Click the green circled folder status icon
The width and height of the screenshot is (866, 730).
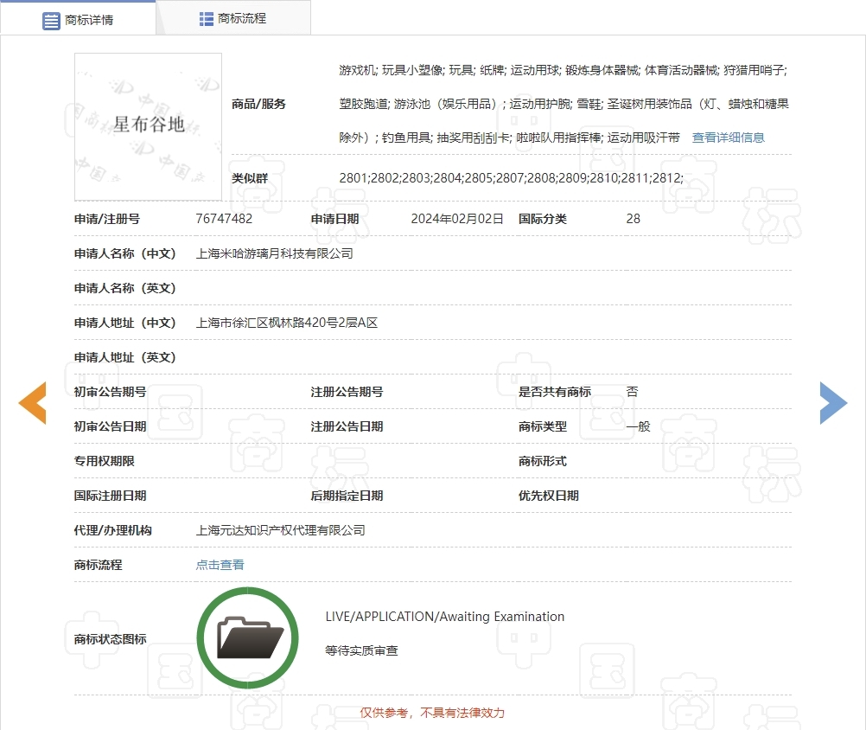(x=248, y=638)
